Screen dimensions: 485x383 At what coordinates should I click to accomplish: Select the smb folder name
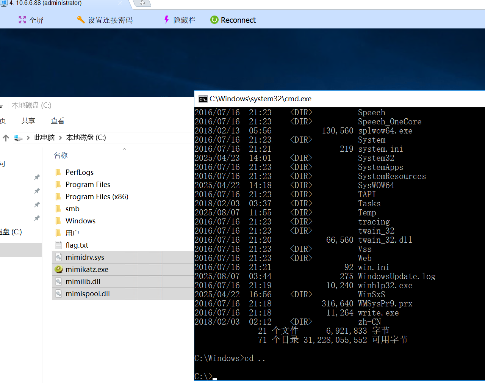tap(72, 209)
